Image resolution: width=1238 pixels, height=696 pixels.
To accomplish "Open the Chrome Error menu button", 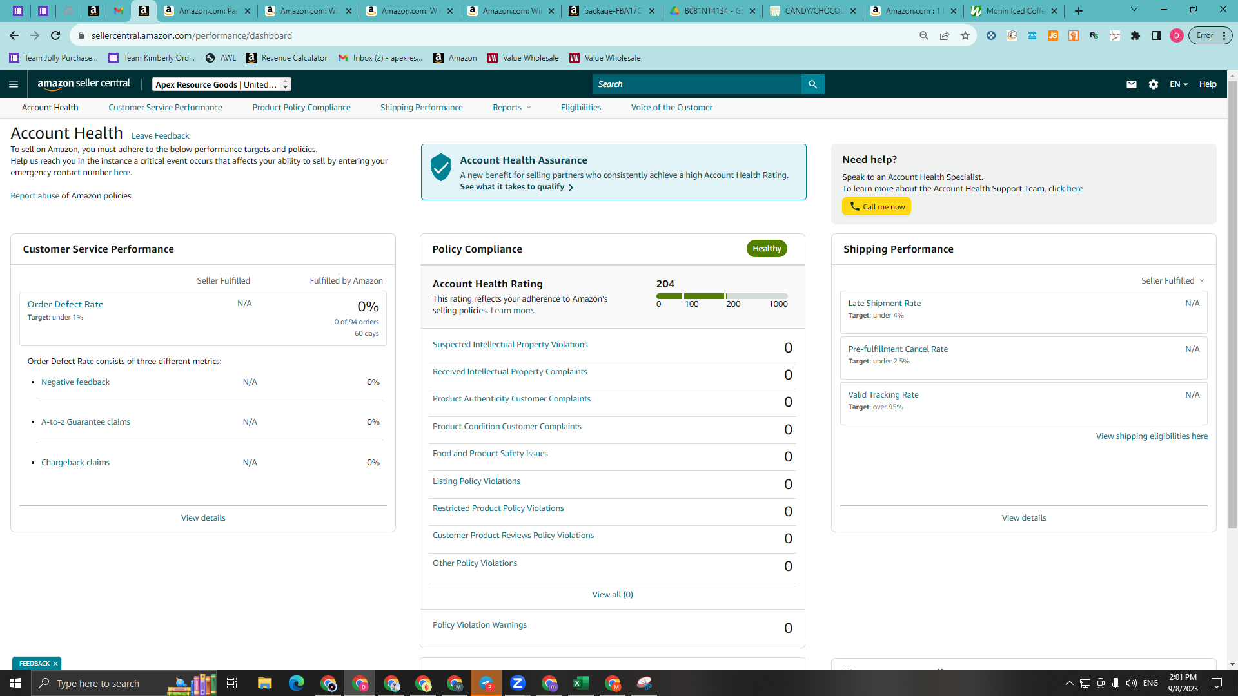I will pos(1210,35).
